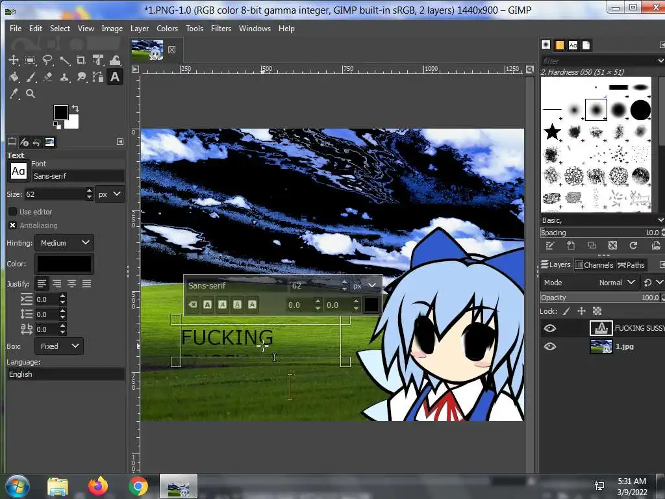This screenshot has height=499, width=665.
Task: Toggle the Antialiasing checkbox
Action: [13, 225]
